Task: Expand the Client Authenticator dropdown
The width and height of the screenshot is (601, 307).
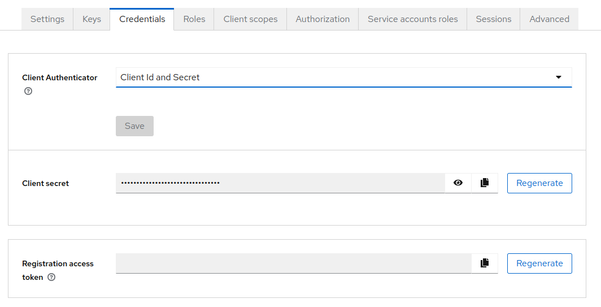Action: coord(344,77)
